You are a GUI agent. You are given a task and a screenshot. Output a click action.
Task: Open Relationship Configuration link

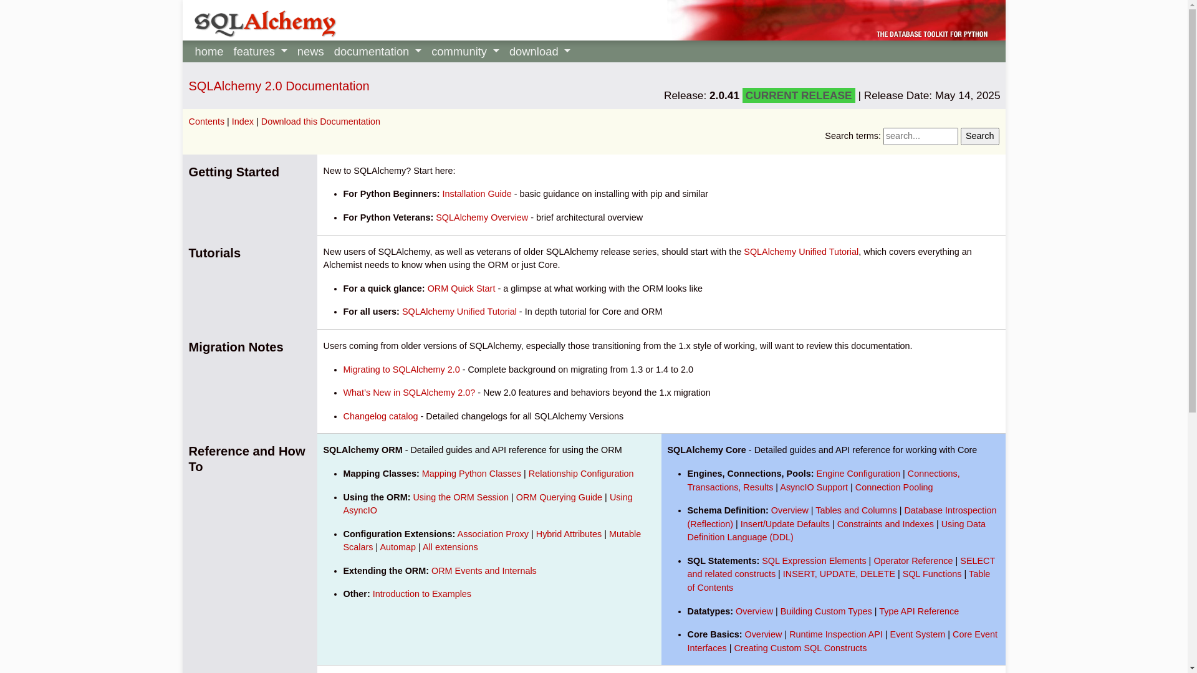coord(581,474)
